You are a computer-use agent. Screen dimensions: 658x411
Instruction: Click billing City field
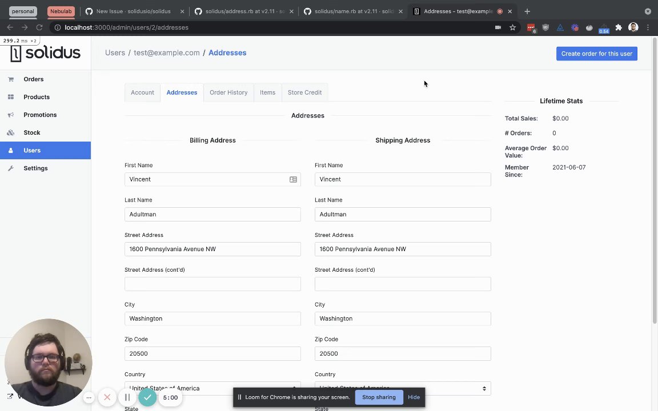(x=212, y=319)
